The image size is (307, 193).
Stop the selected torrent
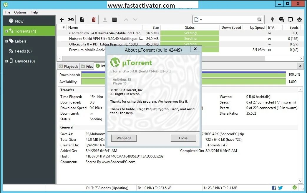(x=114, y=19)
